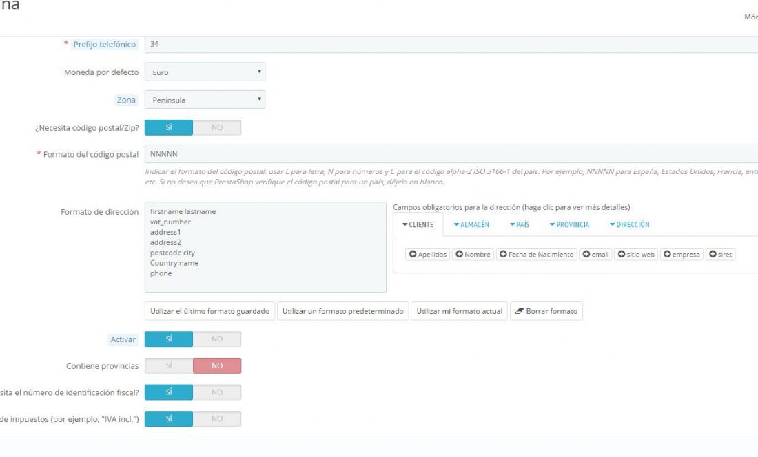Image resolution: width=758 pixels, height=457 pixels.
Task: Click the Borrar formato button
Action: (546, 311)
